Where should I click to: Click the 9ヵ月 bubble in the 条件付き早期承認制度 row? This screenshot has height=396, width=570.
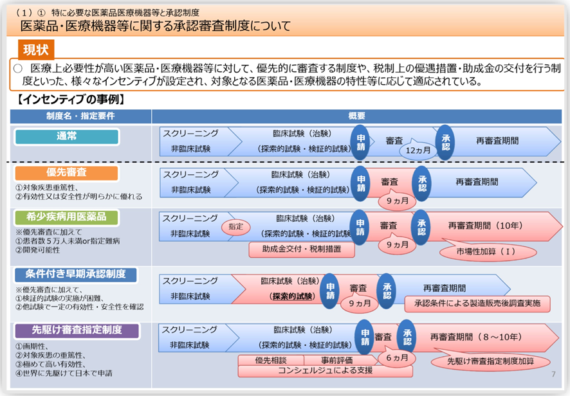pos(360,303)
